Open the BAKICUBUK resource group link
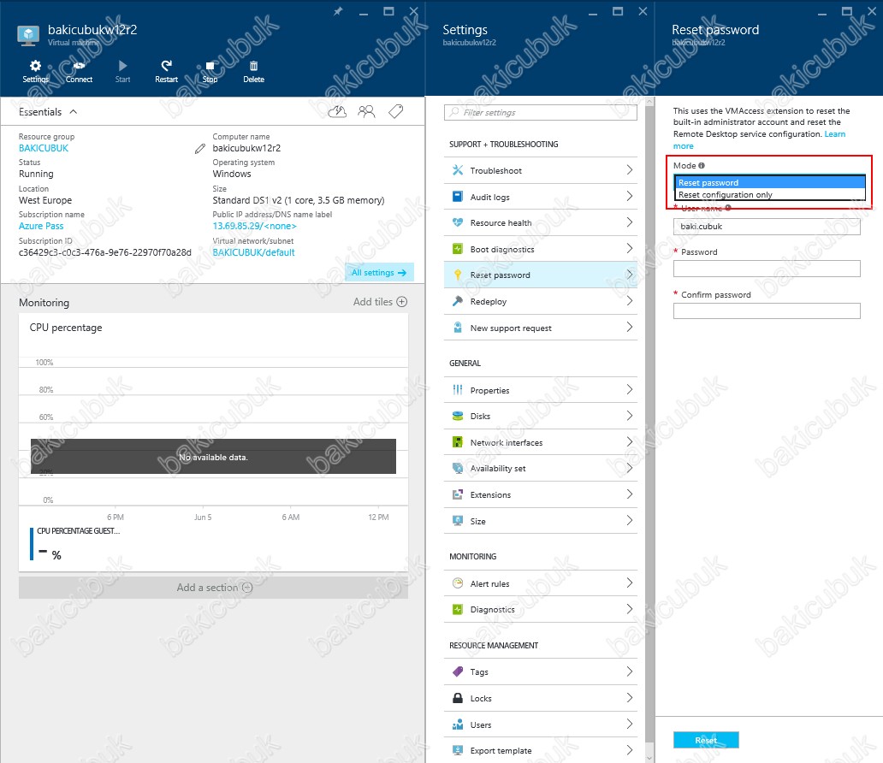 44,148
